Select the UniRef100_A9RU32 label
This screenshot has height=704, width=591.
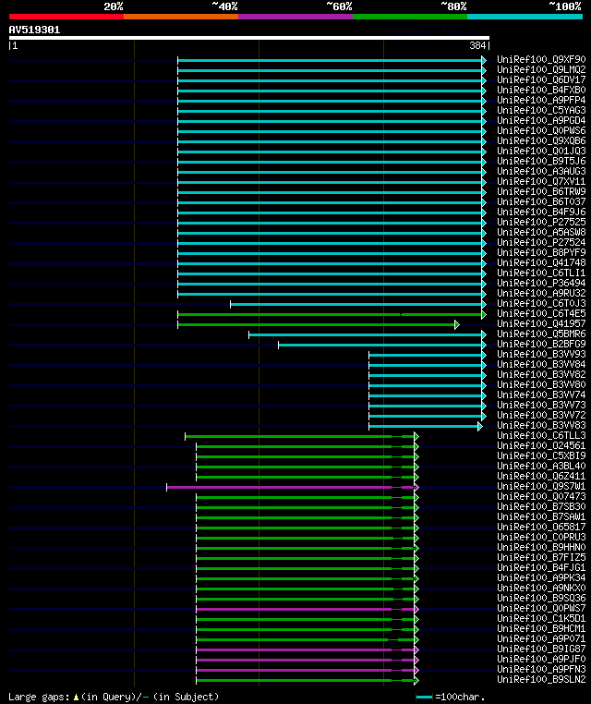click(x=541, y=293)
